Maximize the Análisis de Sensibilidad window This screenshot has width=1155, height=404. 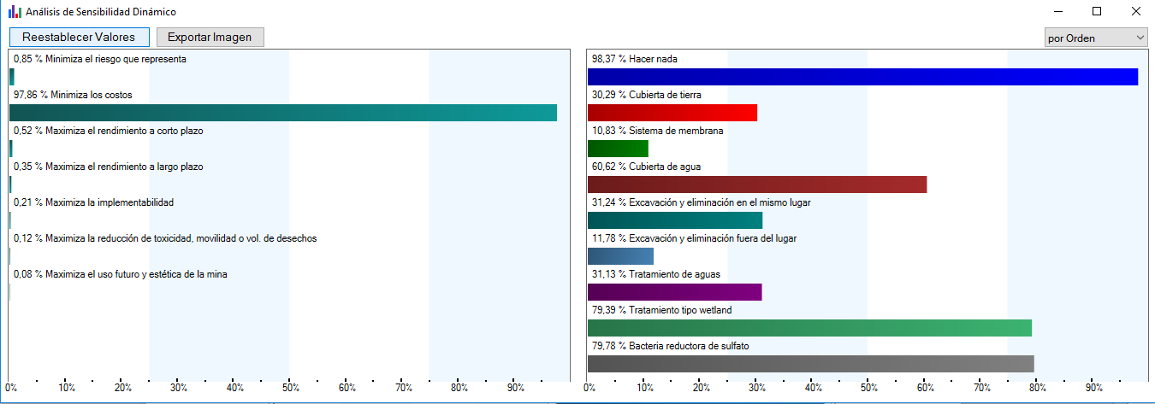pyautogui.click(x=1097, y=12)
